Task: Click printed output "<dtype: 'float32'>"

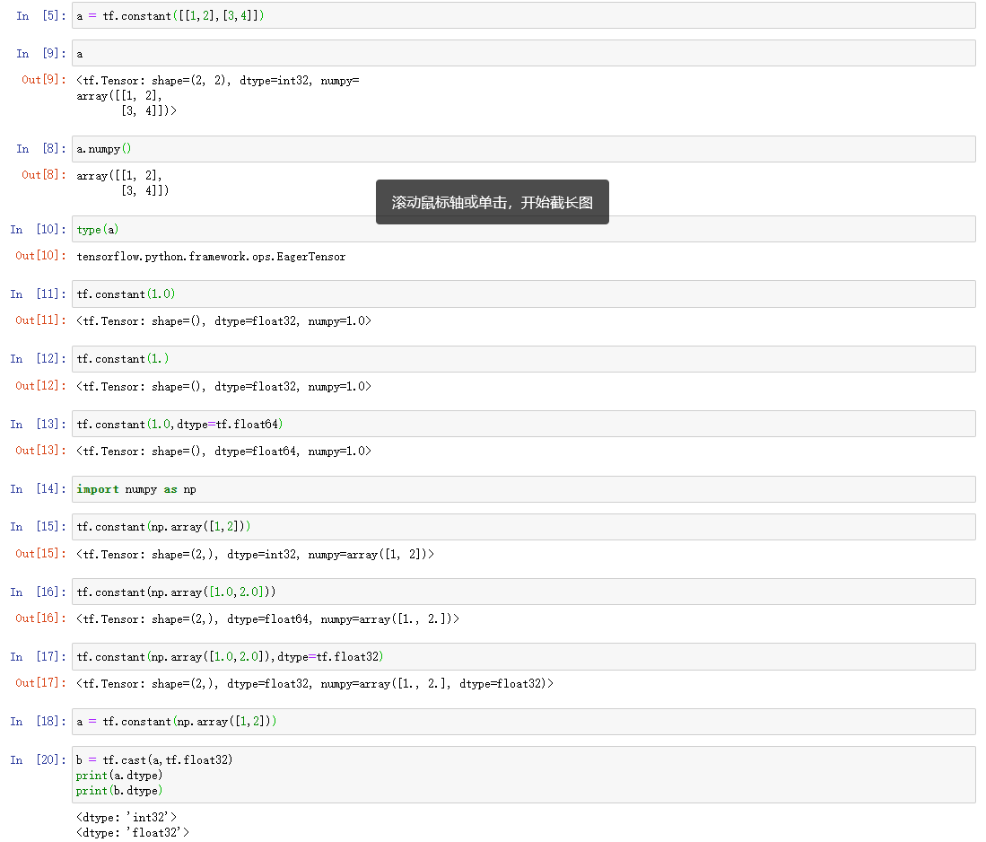Action: [x=133, y=832]
